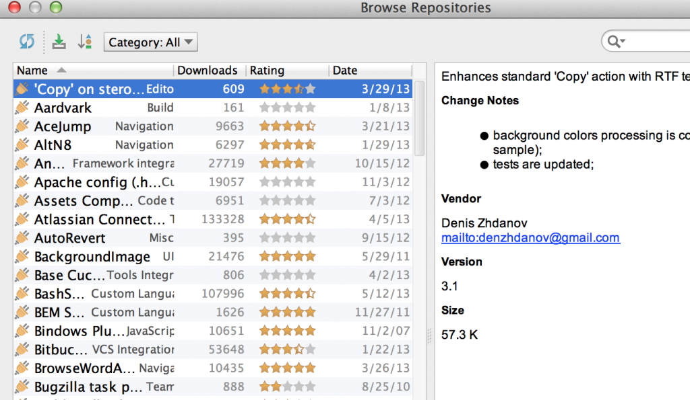Screen dimensions: 690x400
Task: Select the Apache config (.h... plugin name
Action: [x=97, y=182]
